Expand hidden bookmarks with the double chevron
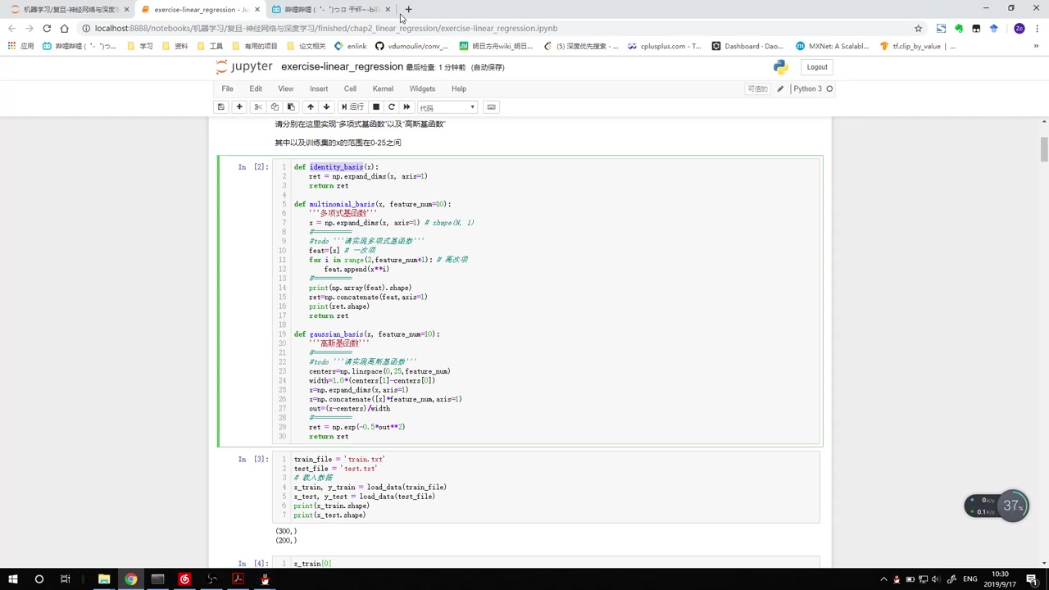 point(1037,47)
